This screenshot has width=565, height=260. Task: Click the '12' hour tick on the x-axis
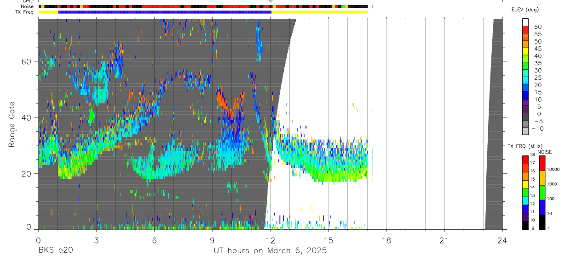click(270, 240)
